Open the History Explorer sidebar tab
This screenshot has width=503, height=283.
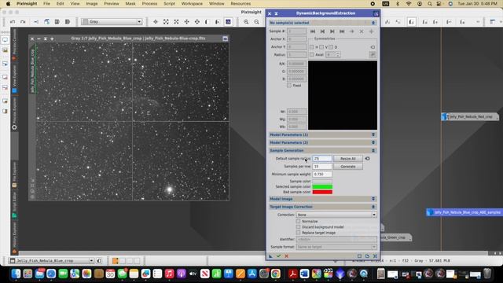(14, 237)
